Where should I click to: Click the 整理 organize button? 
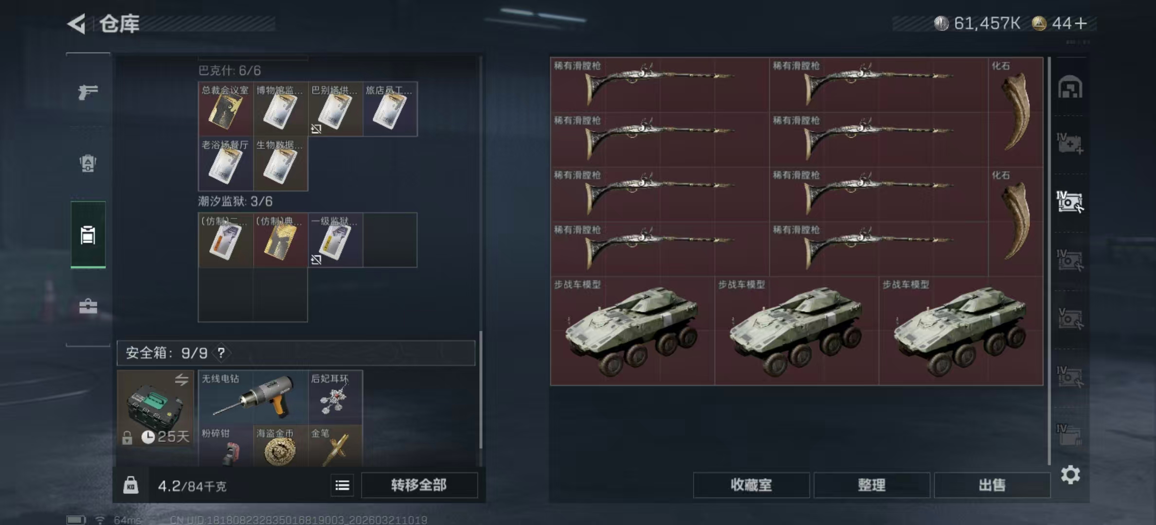(x=871, y=485)
